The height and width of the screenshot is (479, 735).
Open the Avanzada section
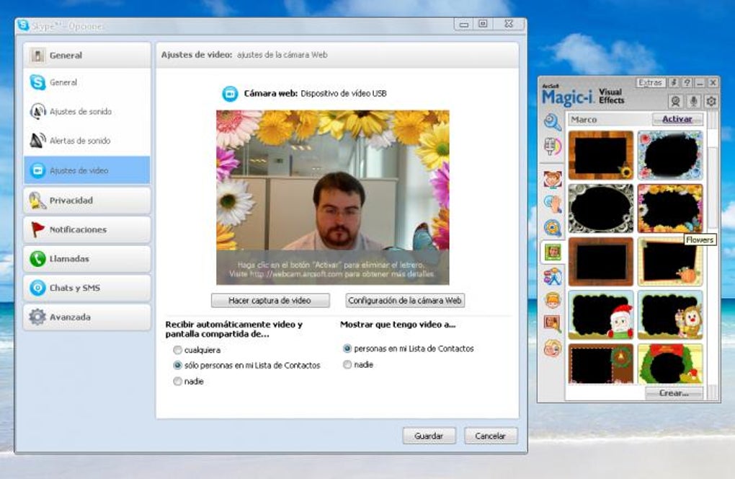87,317
